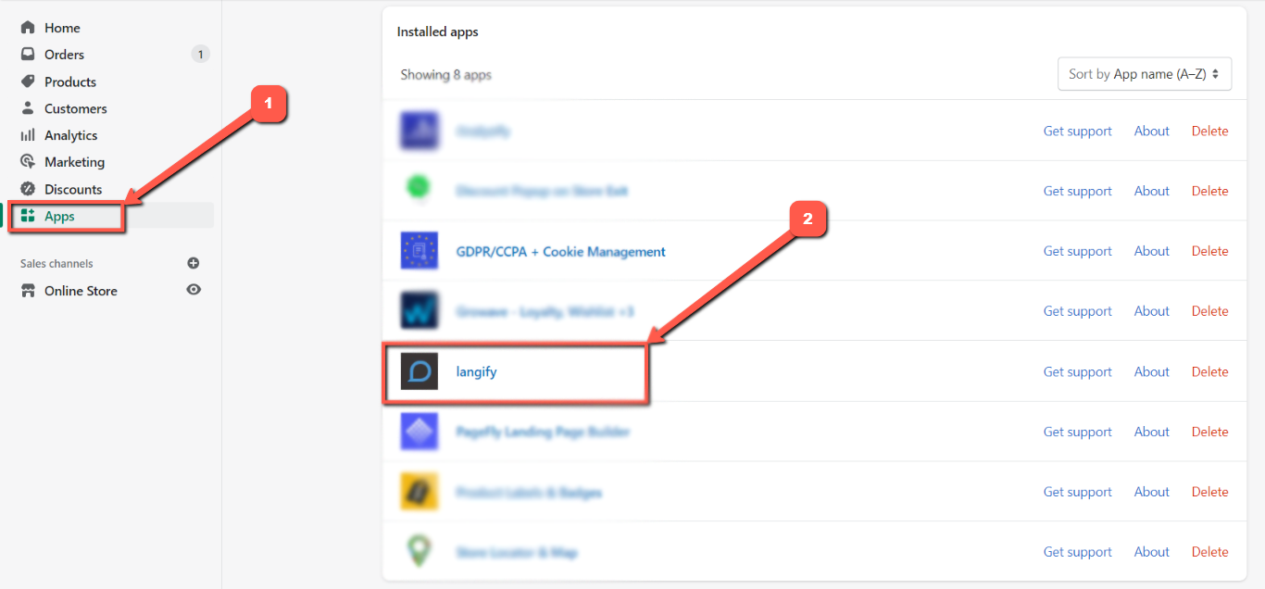1265x589 pixels.
Task: Click Get support for Discount Popup row
Action: coord(1078,191)
